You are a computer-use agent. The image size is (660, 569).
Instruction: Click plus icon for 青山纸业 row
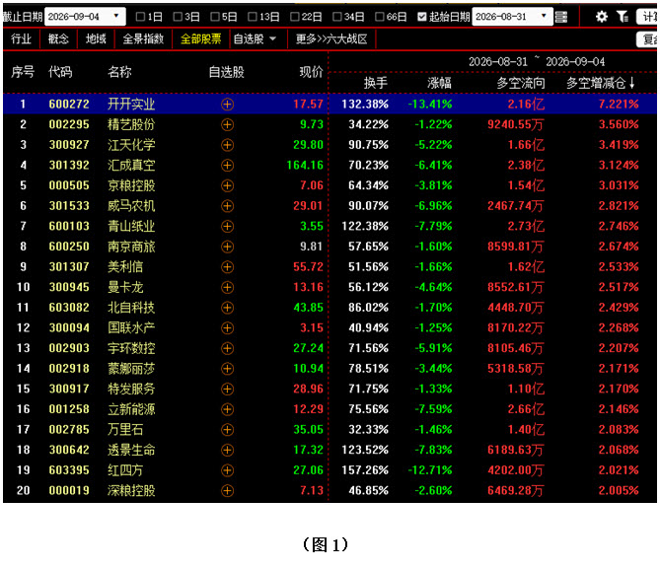pyautogui.click(x=227, y=227)
